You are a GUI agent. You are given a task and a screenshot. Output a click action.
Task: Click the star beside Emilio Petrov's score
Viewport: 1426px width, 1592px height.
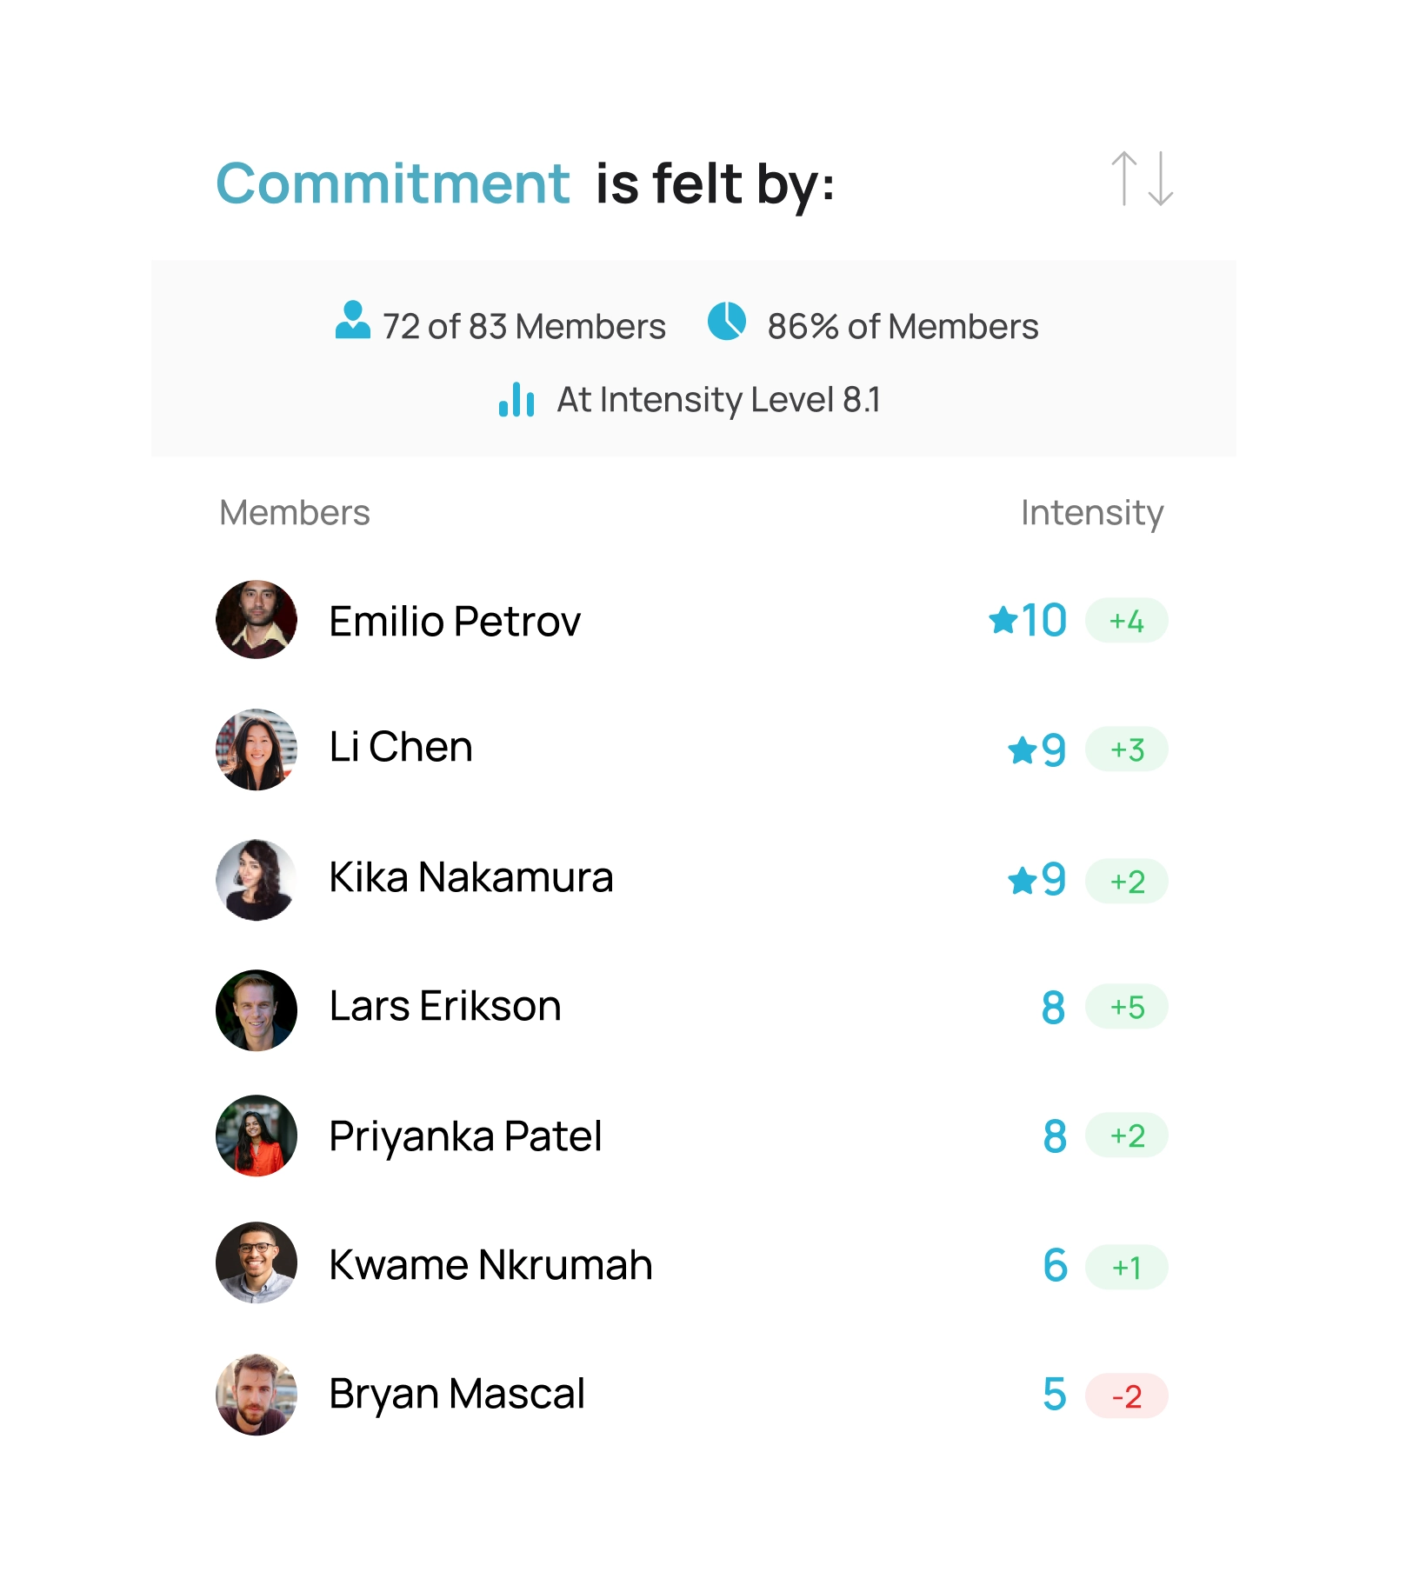click(x=1003, y=620)
